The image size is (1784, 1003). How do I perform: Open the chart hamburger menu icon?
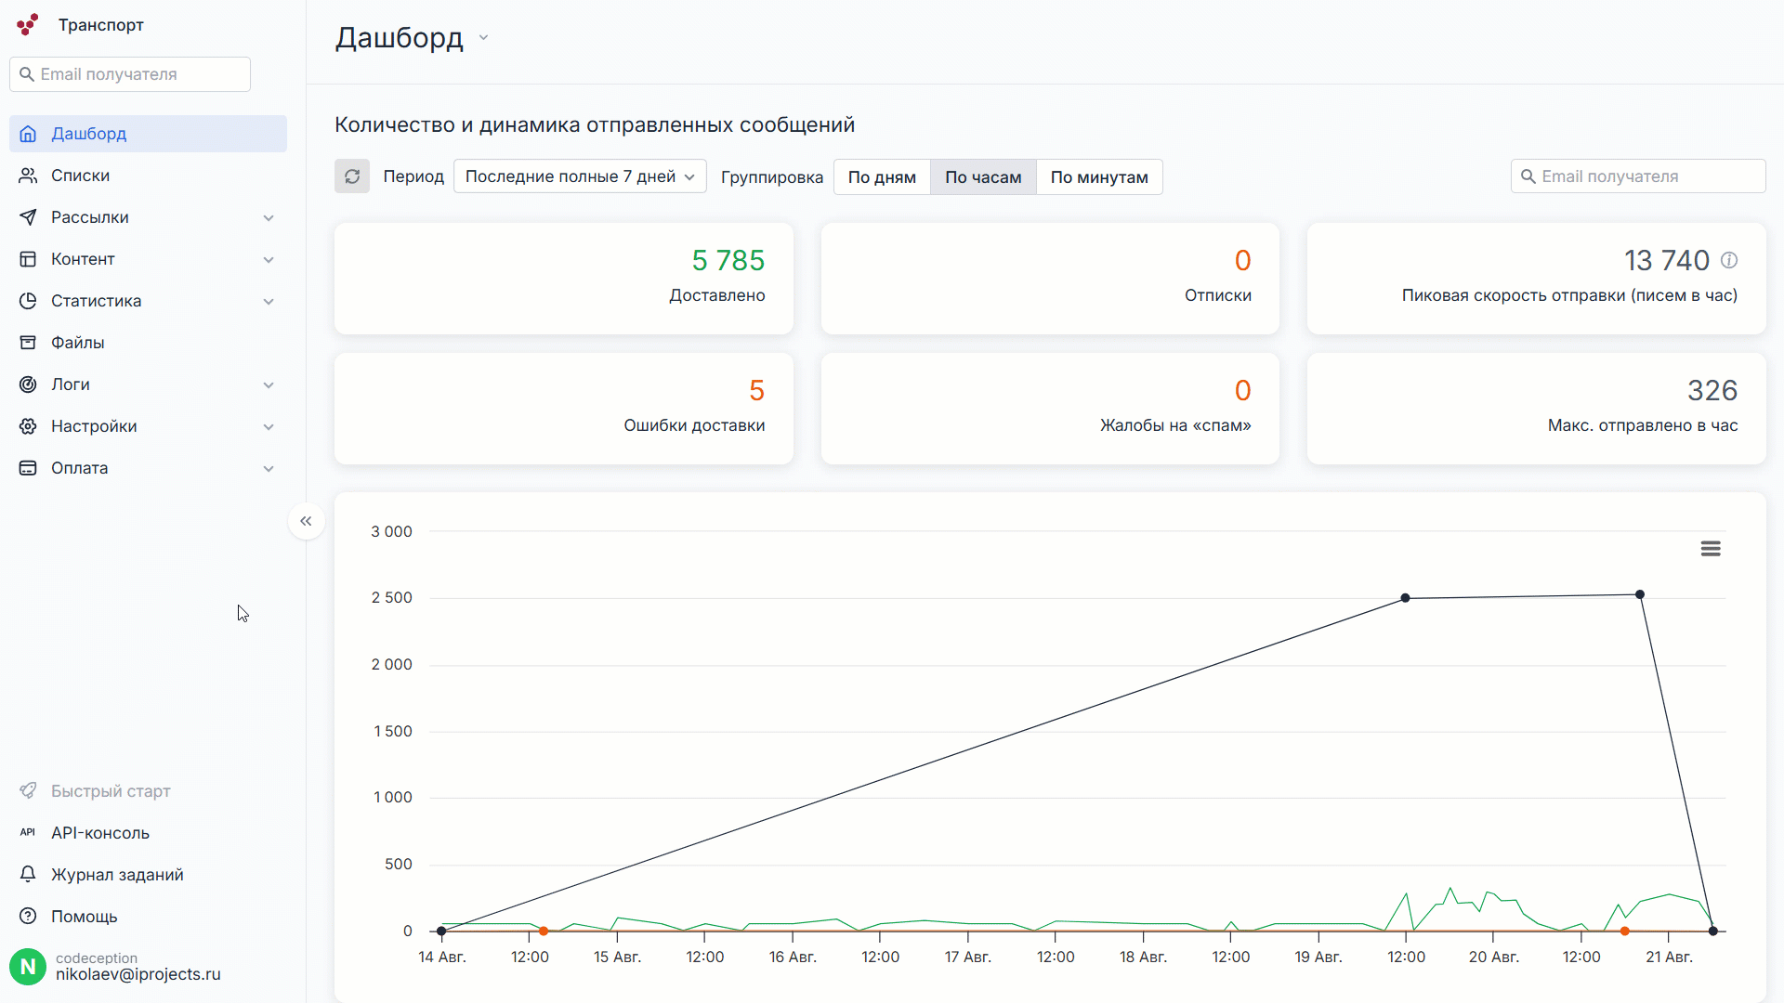tap(1711, 549)
